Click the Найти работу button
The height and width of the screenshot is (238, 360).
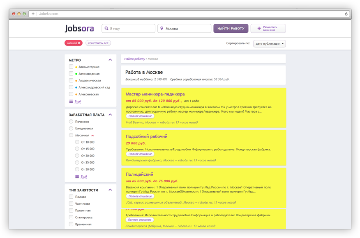pos(231,28)
